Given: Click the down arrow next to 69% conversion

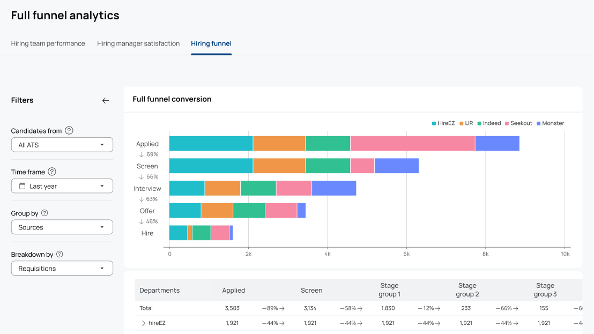Looking at the screenshot, I should point(142,154).
